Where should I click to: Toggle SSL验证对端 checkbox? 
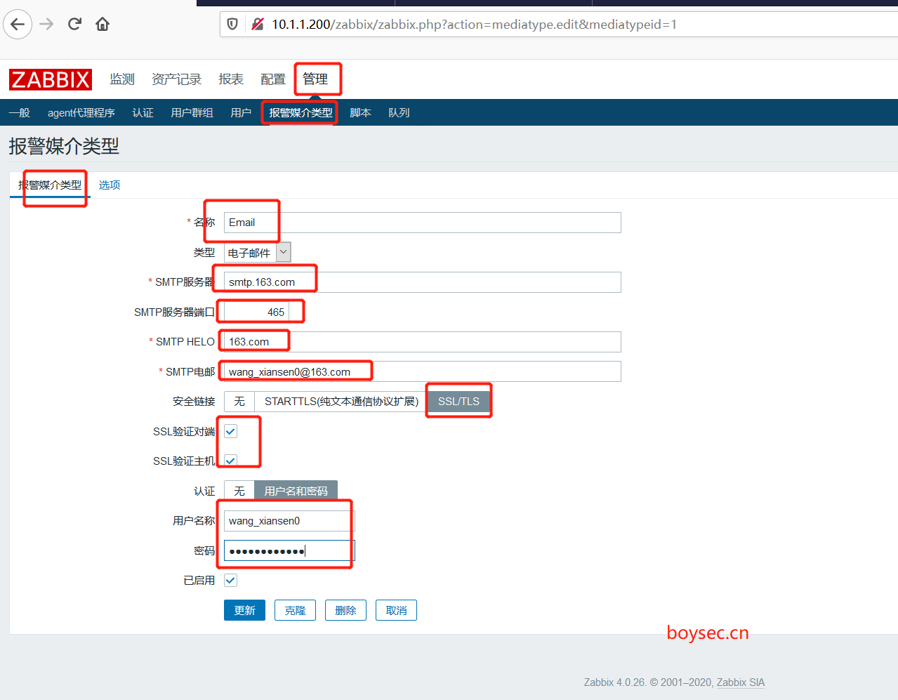coord(230,431)
